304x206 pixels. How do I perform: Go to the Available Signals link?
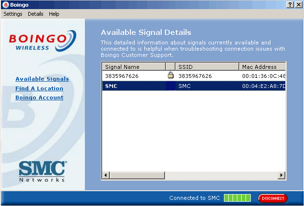[42, 79]
